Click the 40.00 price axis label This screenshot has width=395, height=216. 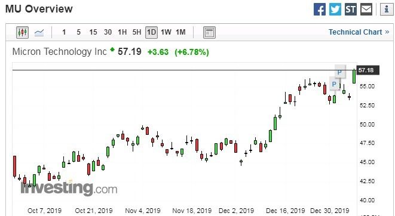367,200
